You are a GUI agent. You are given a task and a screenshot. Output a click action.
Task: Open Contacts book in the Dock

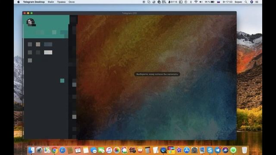point(70,150)
